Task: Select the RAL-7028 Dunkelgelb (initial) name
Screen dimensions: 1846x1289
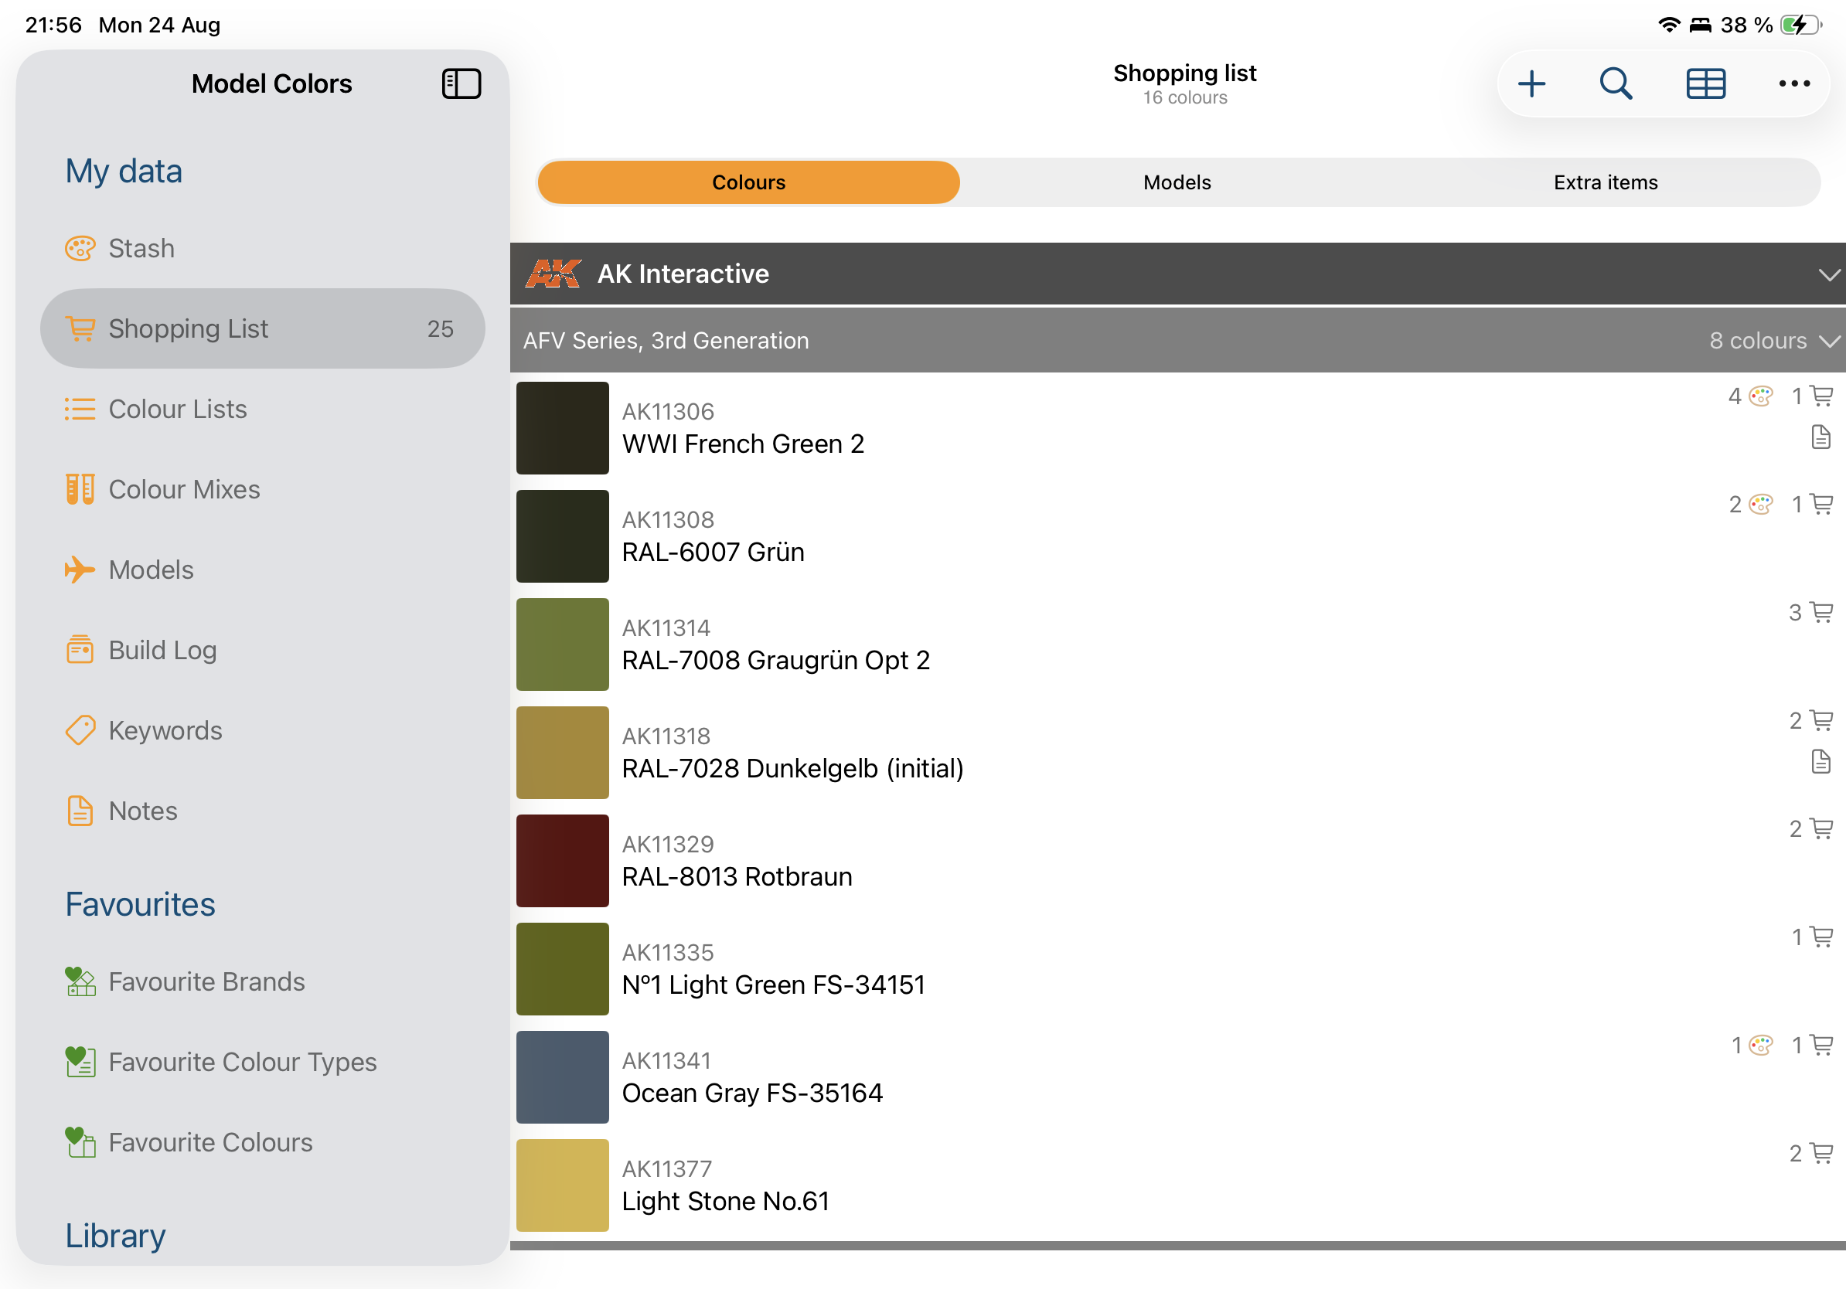Action: (x=793, y=768)
